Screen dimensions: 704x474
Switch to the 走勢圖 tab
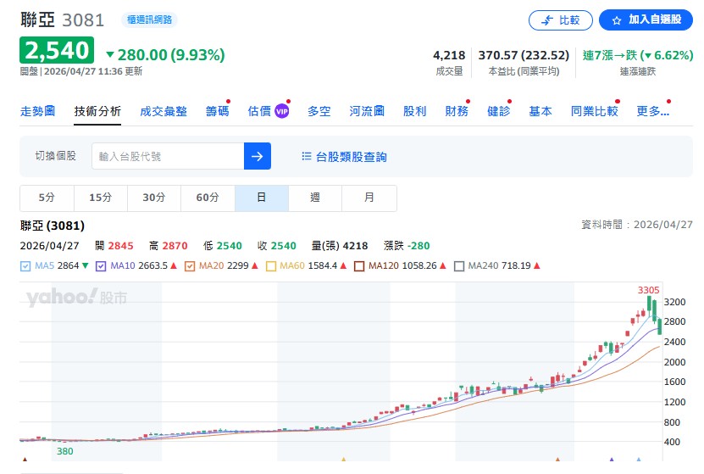pyautogui.click(x=37, y=111)
